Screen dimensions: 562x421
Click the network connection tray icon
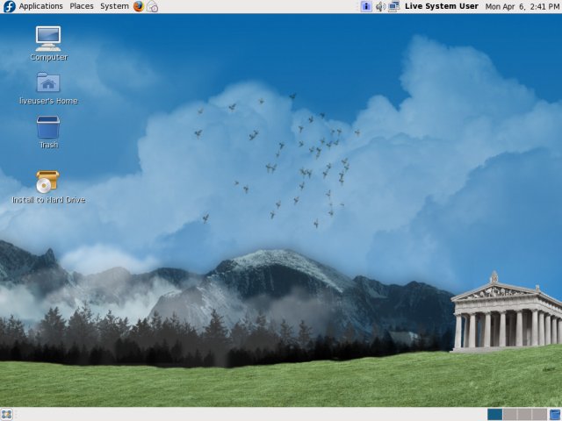point(394,6)
